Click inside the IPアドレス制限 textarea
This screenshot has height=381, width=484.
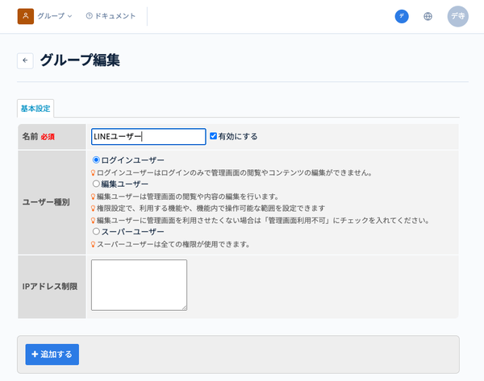[x=140, y=285]
